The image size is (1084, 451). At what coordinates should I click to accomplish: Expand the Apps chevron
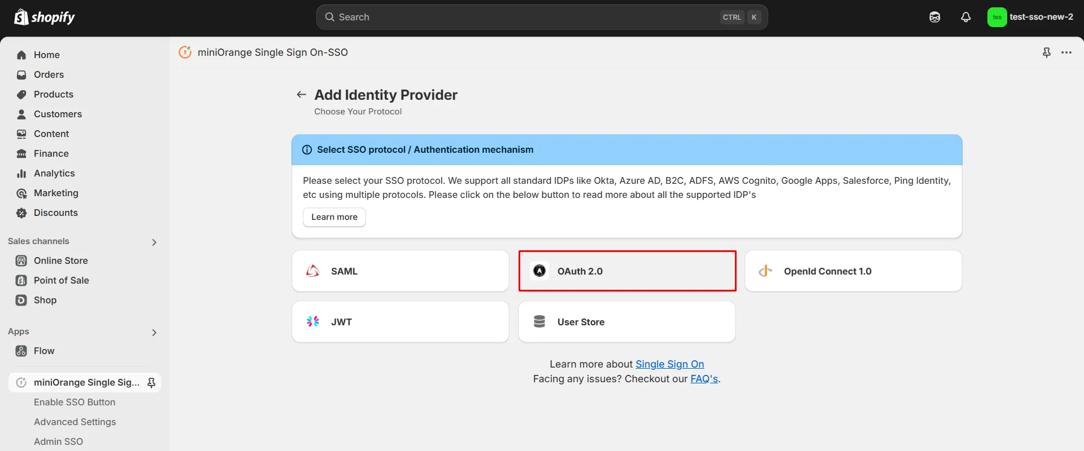[x=154, y=333]
